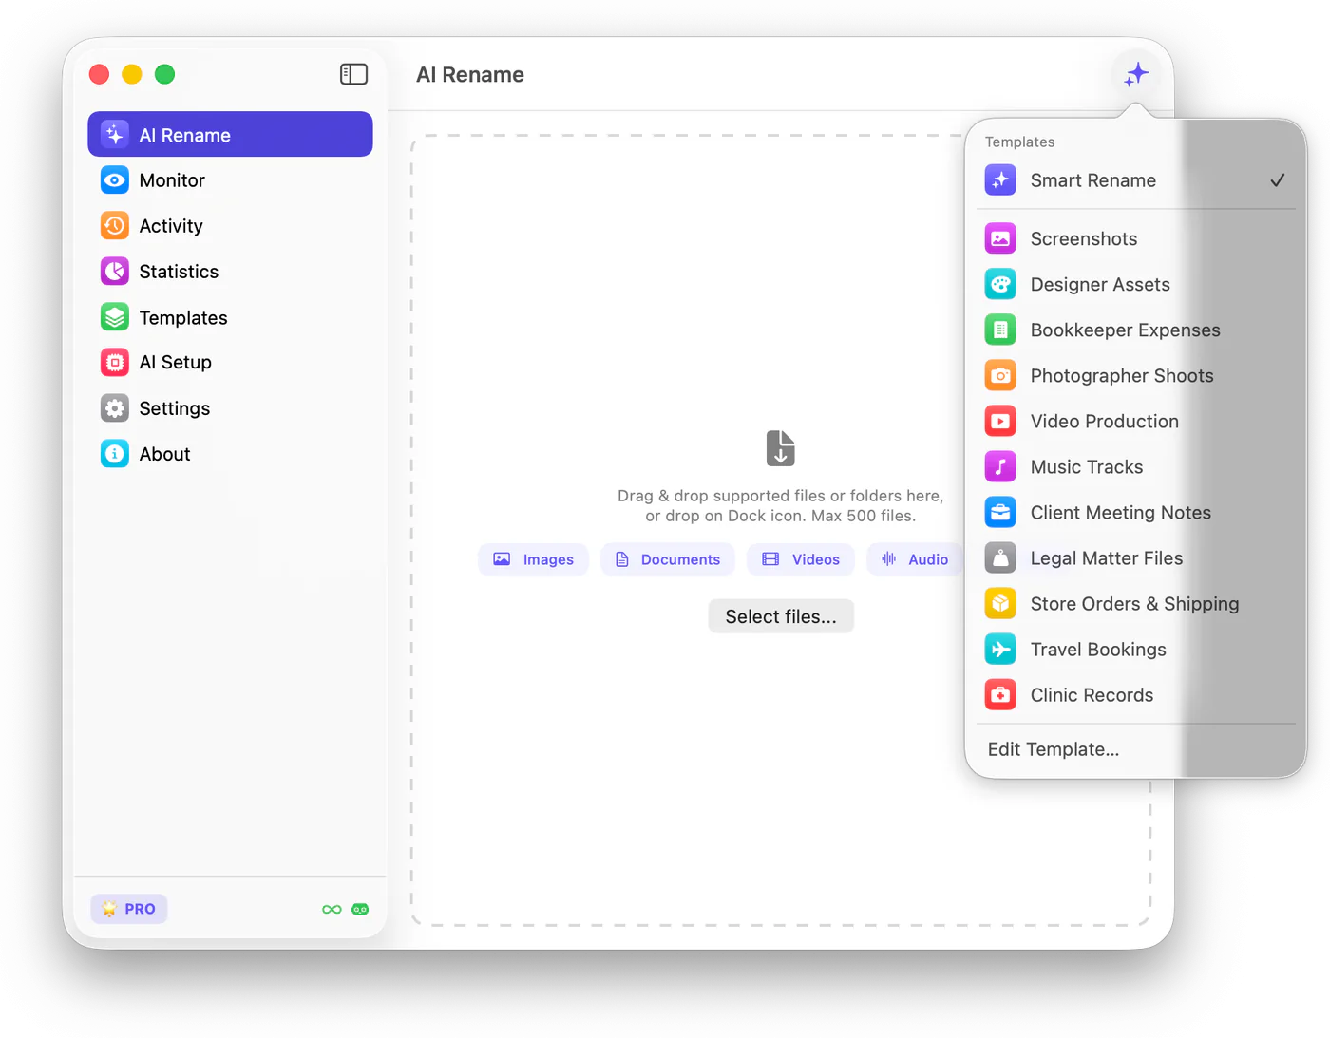Open the Settings gear item

230,408
